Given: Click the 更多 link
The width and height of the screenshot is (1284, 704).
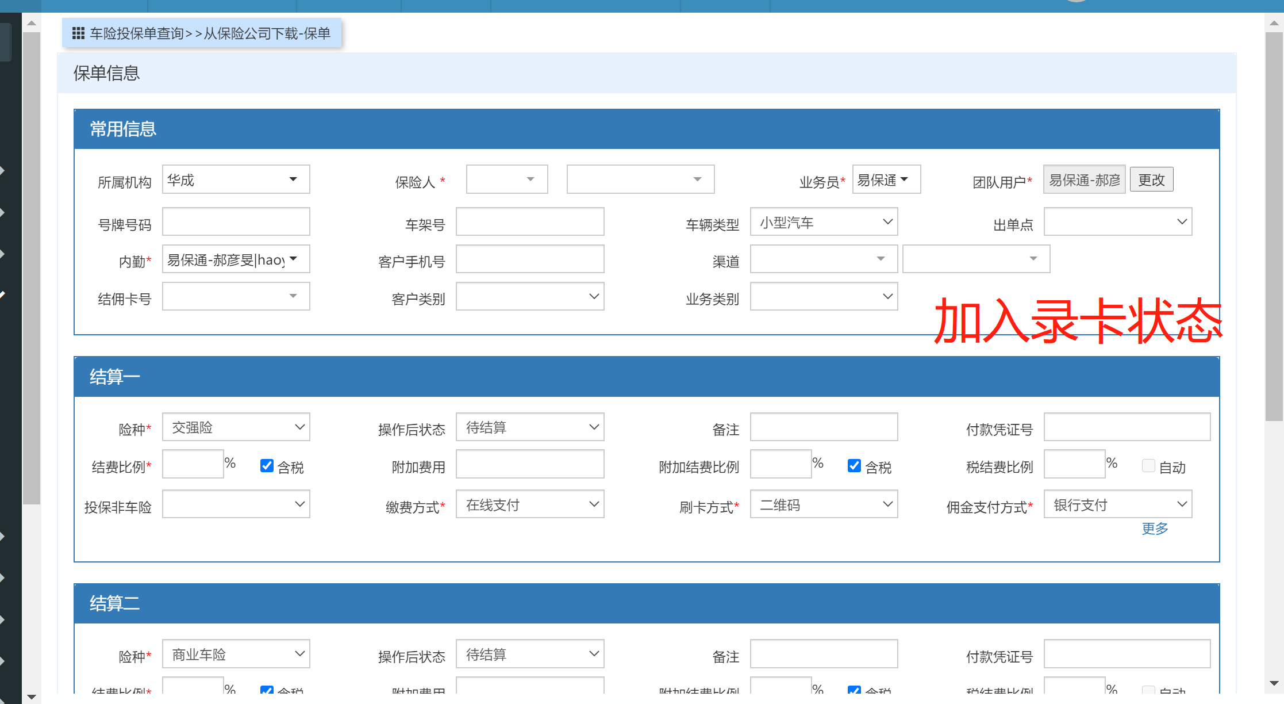Looking at the screenshot, I should point(1155,529).
